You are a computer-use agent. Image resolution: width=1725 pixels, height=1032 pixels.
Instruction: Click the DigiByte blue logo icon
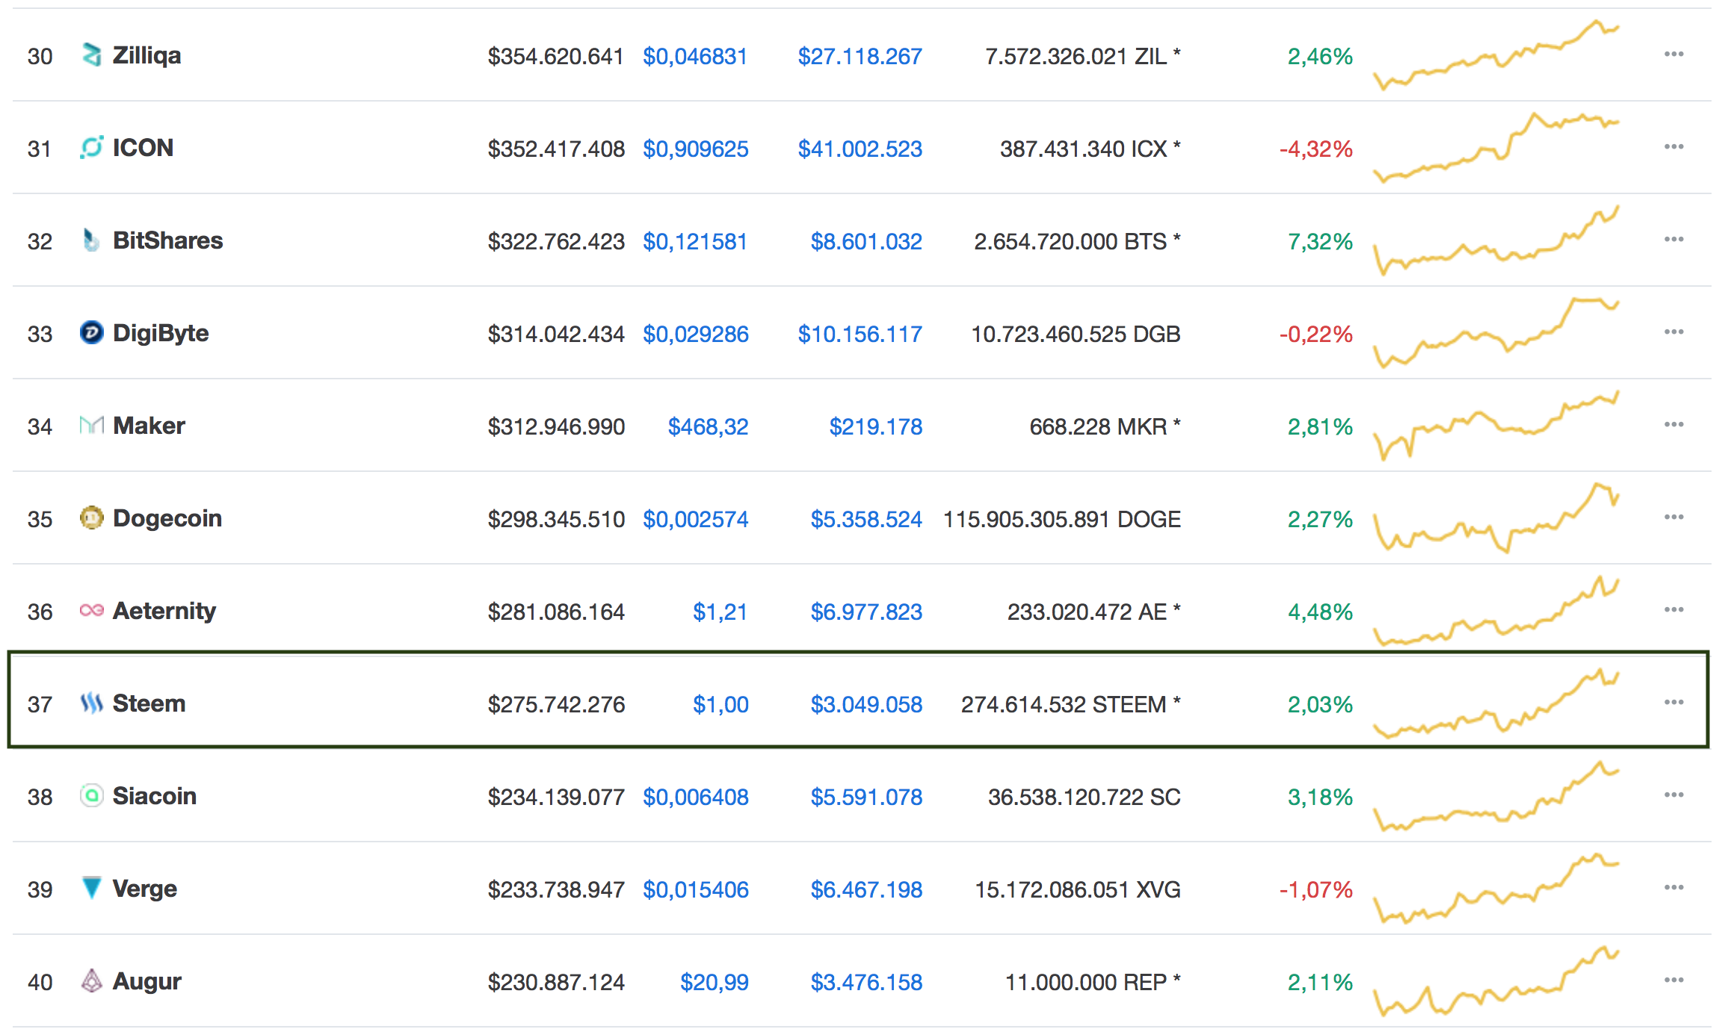click(91, 332)
